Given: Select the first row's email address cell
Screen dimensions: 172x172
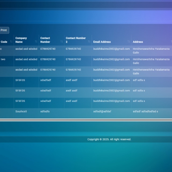Looking at the screenshot, I should coord(111,49).
